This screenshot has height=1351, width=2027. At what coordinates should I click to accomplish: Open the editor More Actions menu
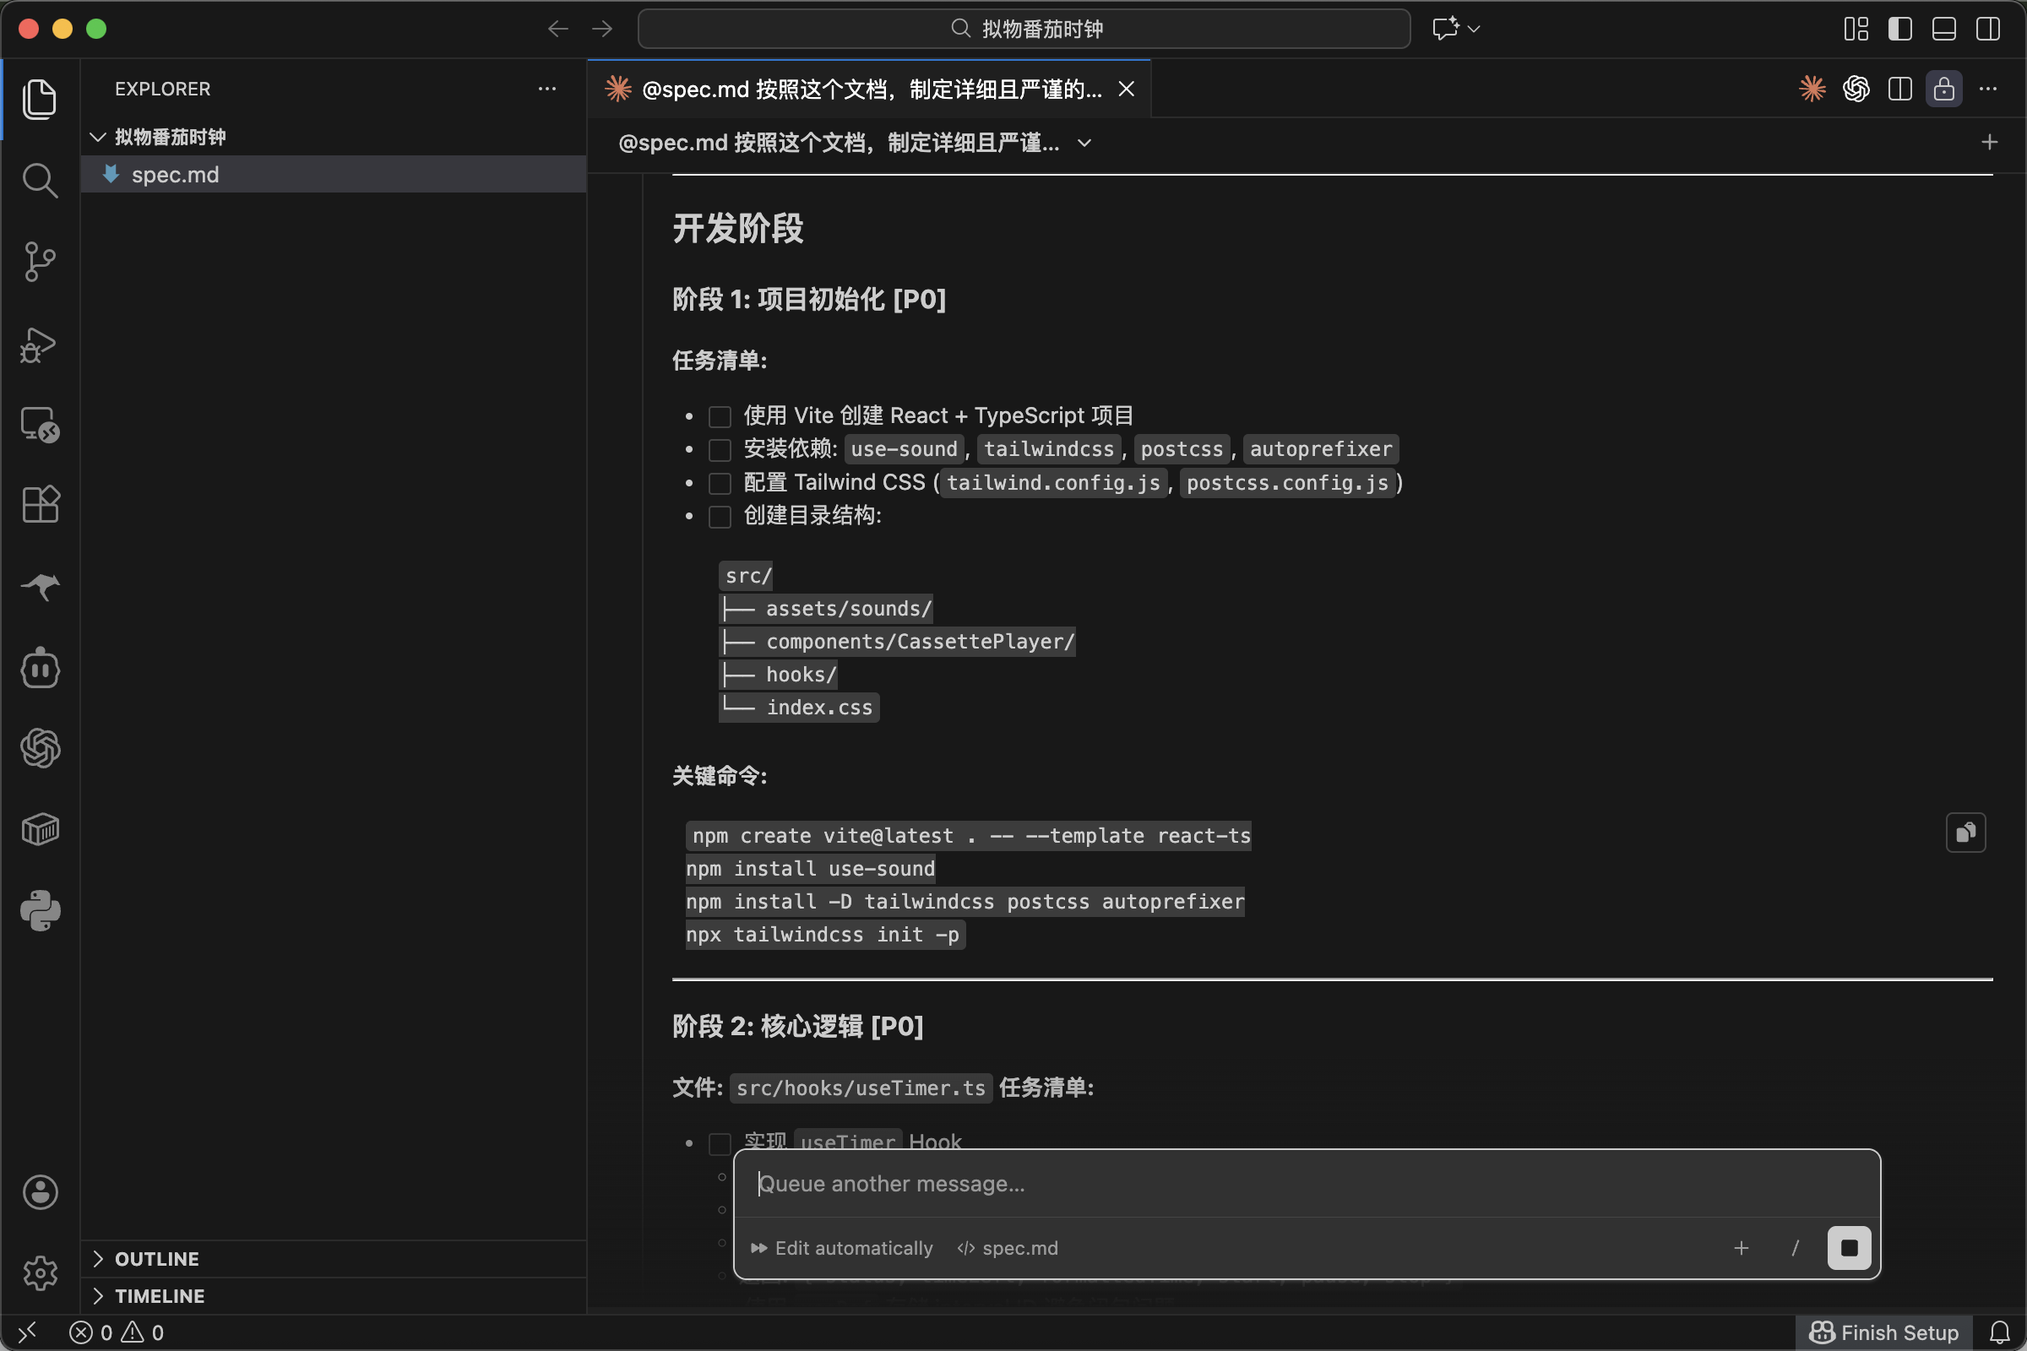(1988, 89)
